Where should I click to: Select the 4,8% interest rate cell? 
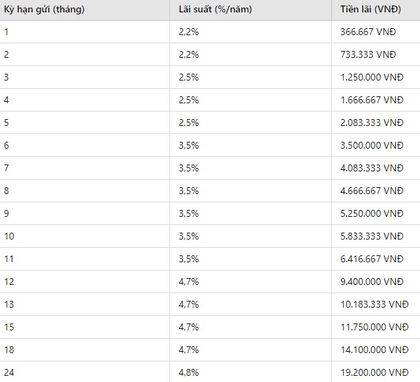click(x=189, y=372)
